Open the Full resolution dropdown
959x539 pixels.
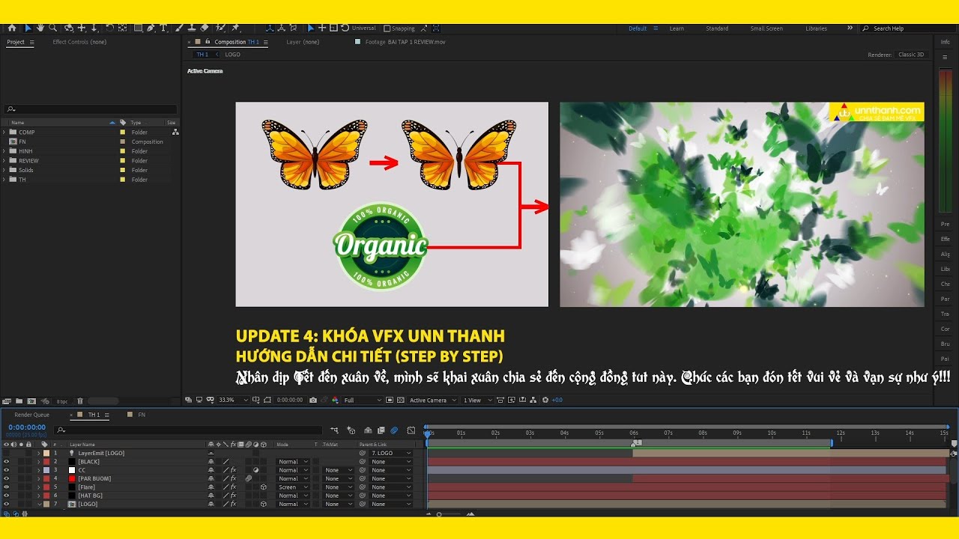tap(363, 400)
